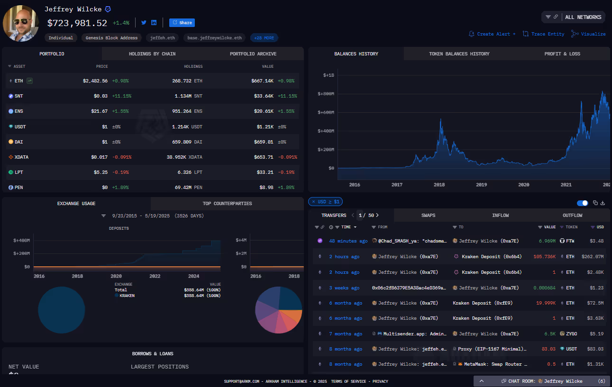This screenshot has width=612, height=387.
Task: Click Trace Entity
Action: [x=543, y=34]
